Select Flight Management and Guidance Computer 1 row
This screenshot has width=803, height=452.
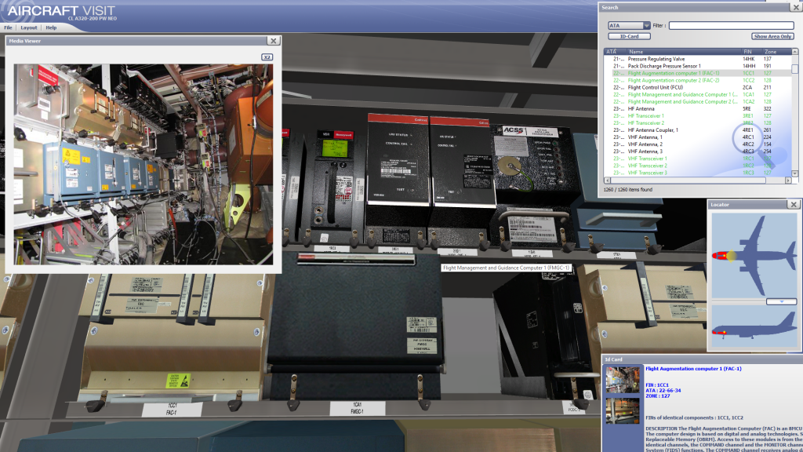(x=699, y=95)
